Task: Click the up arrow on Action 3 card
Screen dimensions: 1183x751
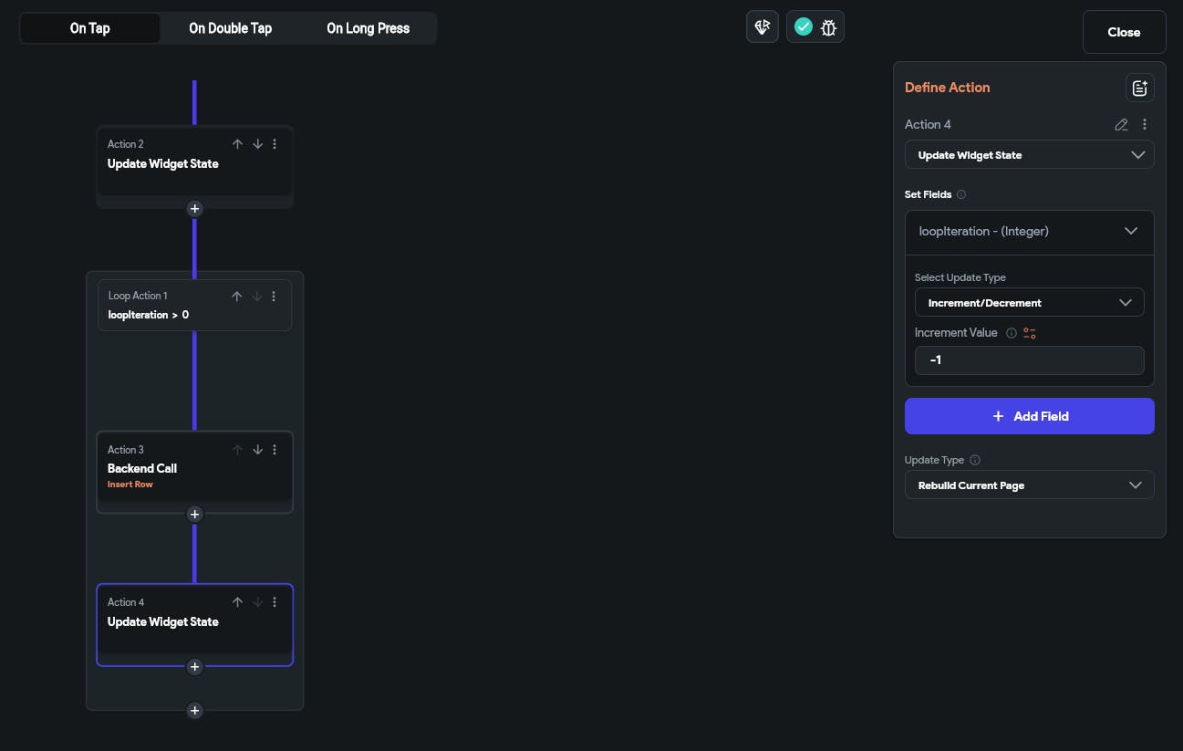Action: click(x=237, y=450)
